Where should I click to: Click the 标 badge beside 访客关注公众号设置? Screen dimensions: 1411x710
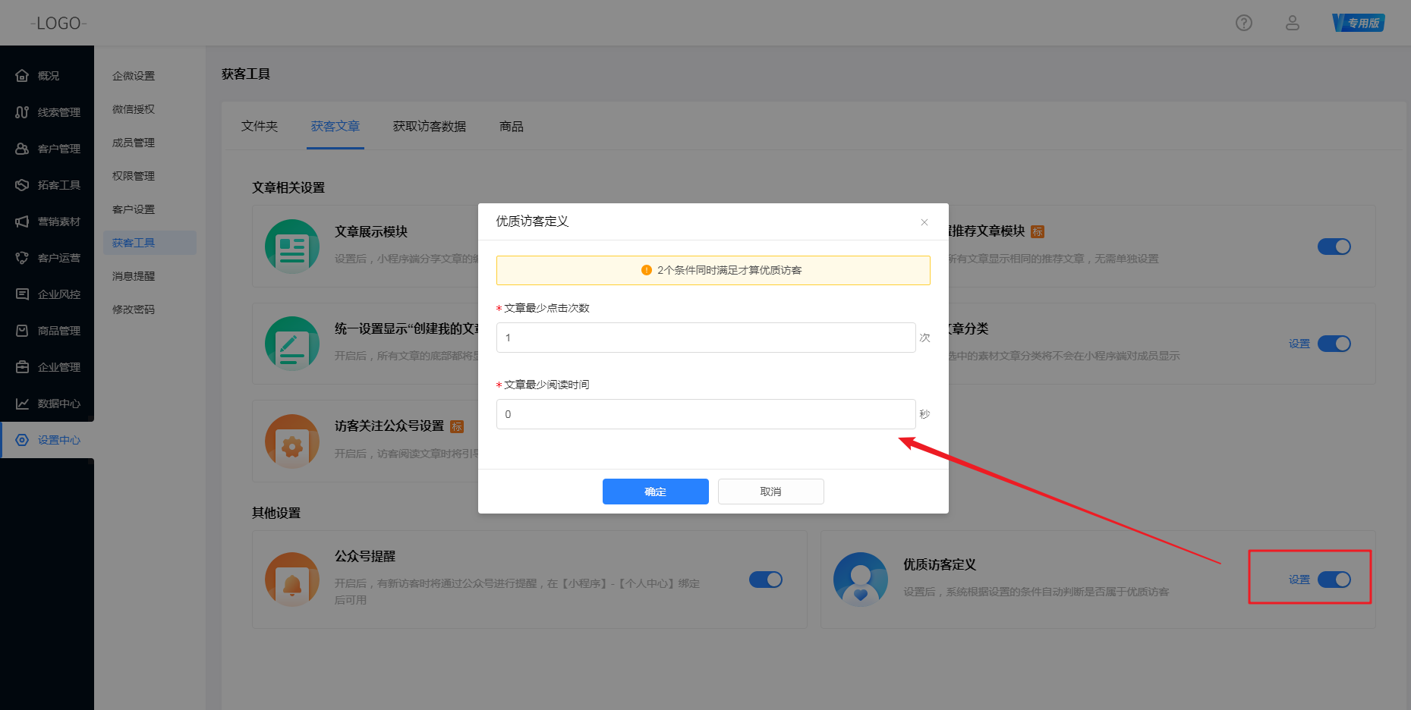coord(457,426)
